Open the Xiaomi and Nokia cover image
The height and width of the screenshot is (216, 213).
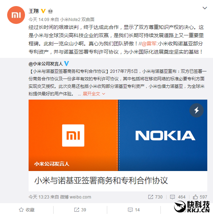[x=118, y=135]
